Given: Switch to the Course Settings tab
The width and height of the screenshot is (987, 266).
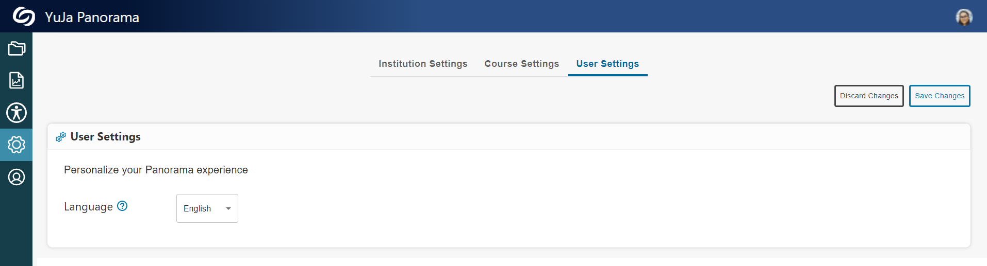Looking at the screenshot, I should (x=521, y=64).
